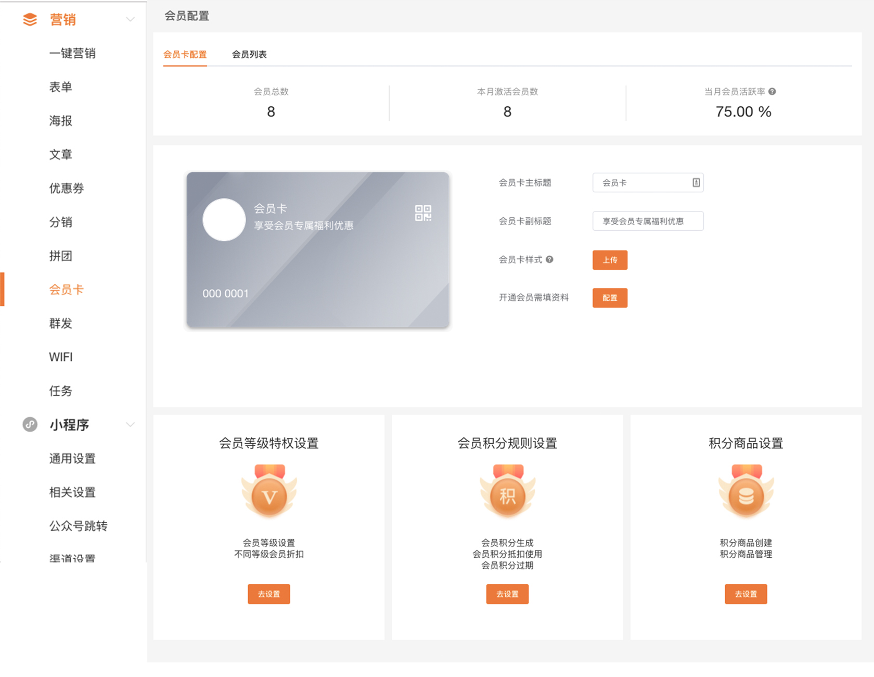Open 拼团 from the sidebar
Viewport: 874px width, 677px height.
(x=61, y=256)
